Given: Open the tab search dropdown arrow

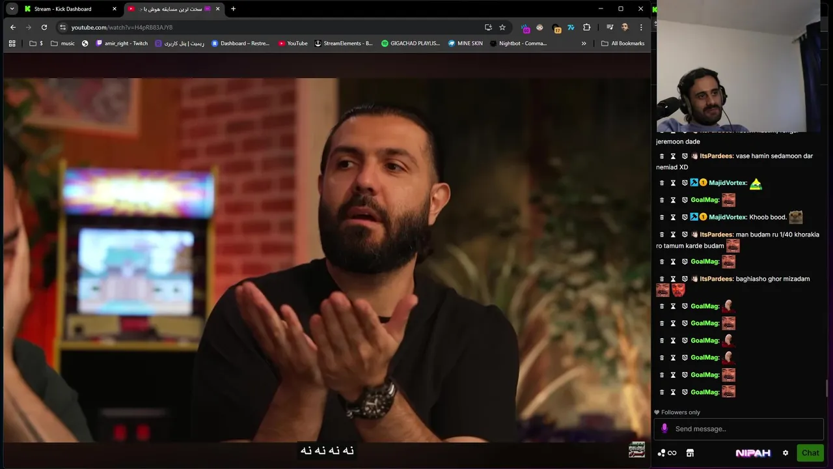Looking at the screenshot, I should [12, 8].
